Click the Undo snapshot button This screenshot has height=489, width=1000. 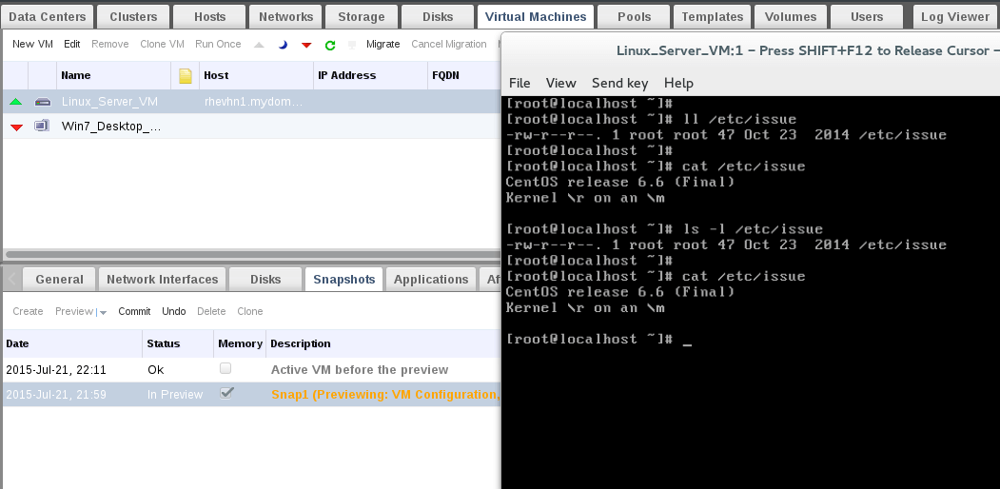click(x=173, y=311)
